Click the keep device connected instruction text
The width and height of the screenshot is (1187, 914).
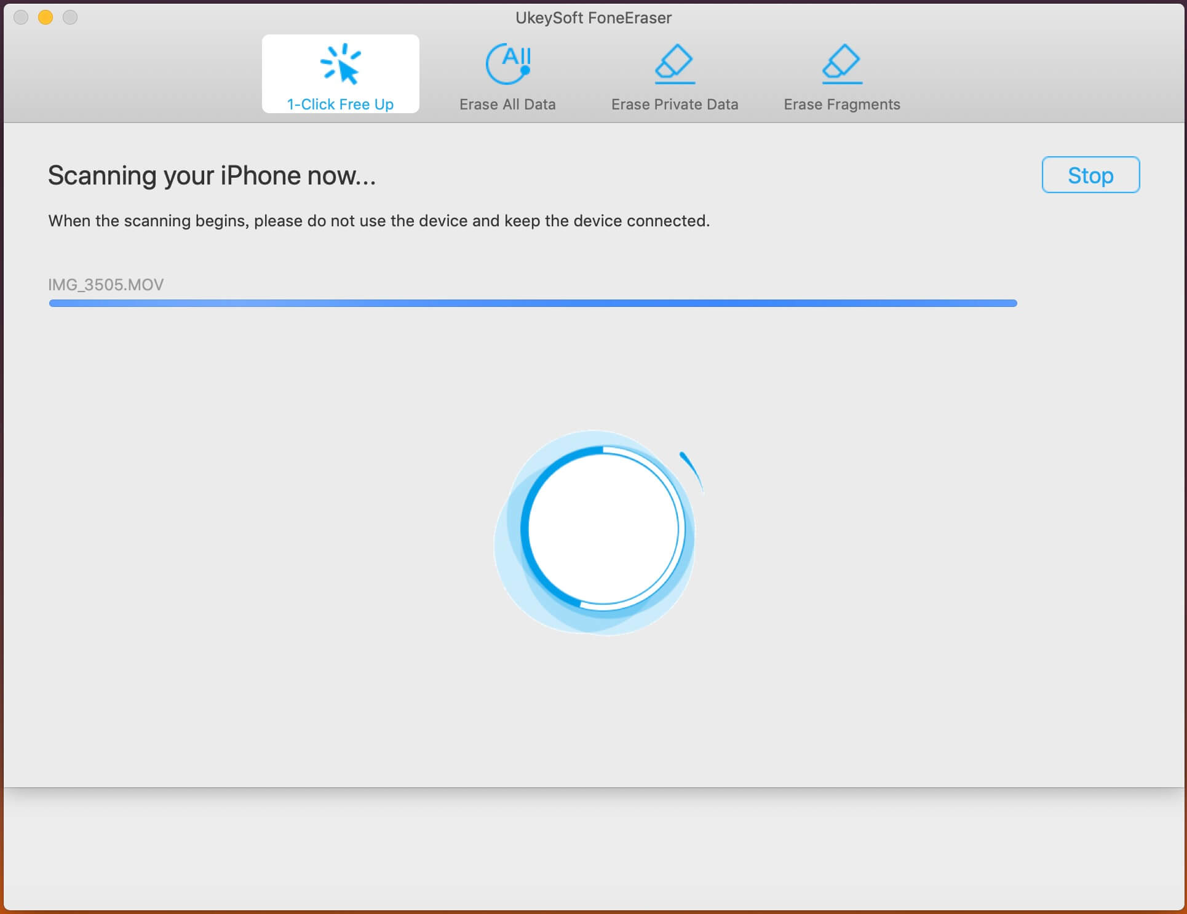(379, 221)
